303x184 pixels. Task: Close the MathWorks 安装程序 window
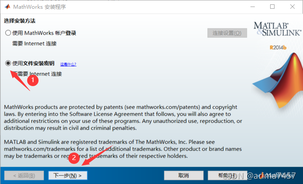click(292, 7)
